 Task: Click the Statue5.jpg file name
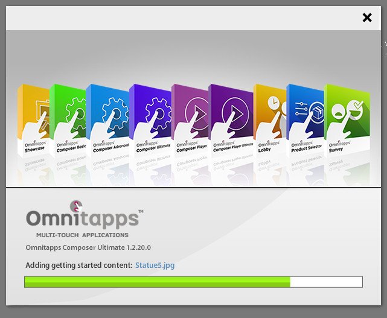click(155, 266)
